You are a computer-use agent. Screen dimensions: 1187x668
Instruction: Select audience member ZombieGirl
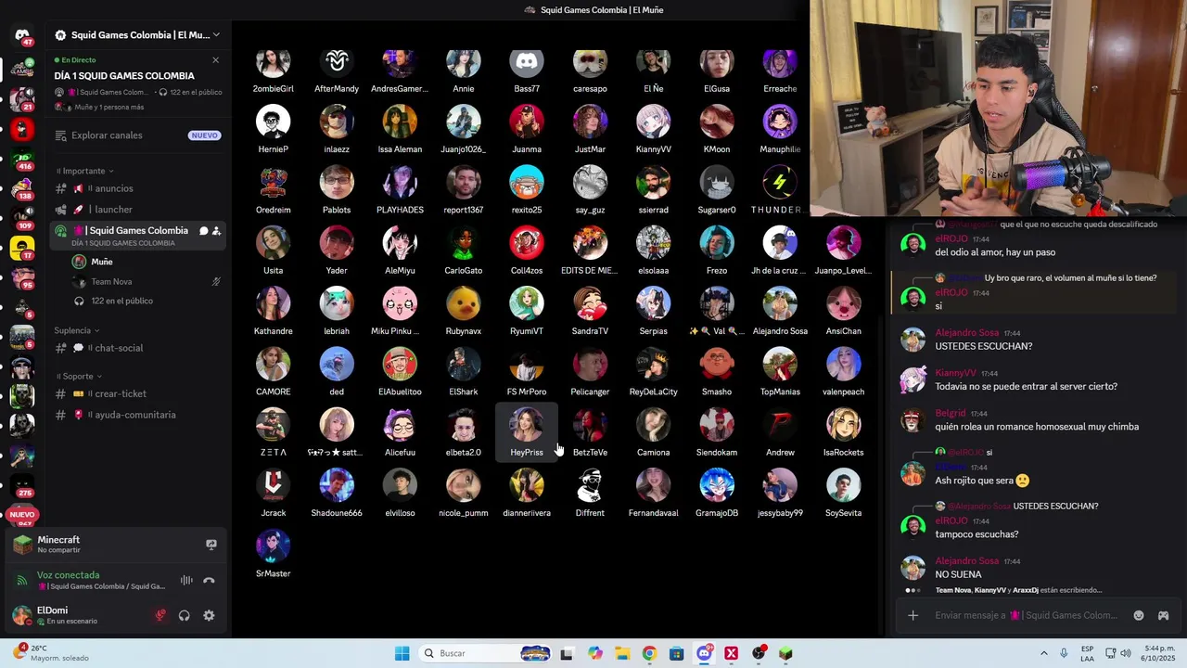click(x=274, y=71)
